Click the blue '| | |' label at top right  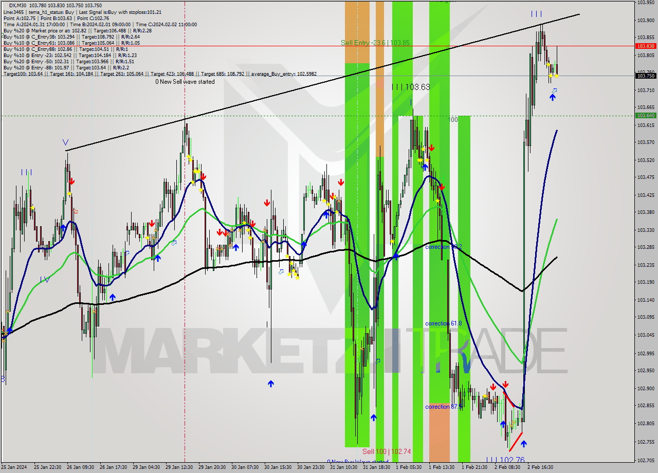pos(536,14)
